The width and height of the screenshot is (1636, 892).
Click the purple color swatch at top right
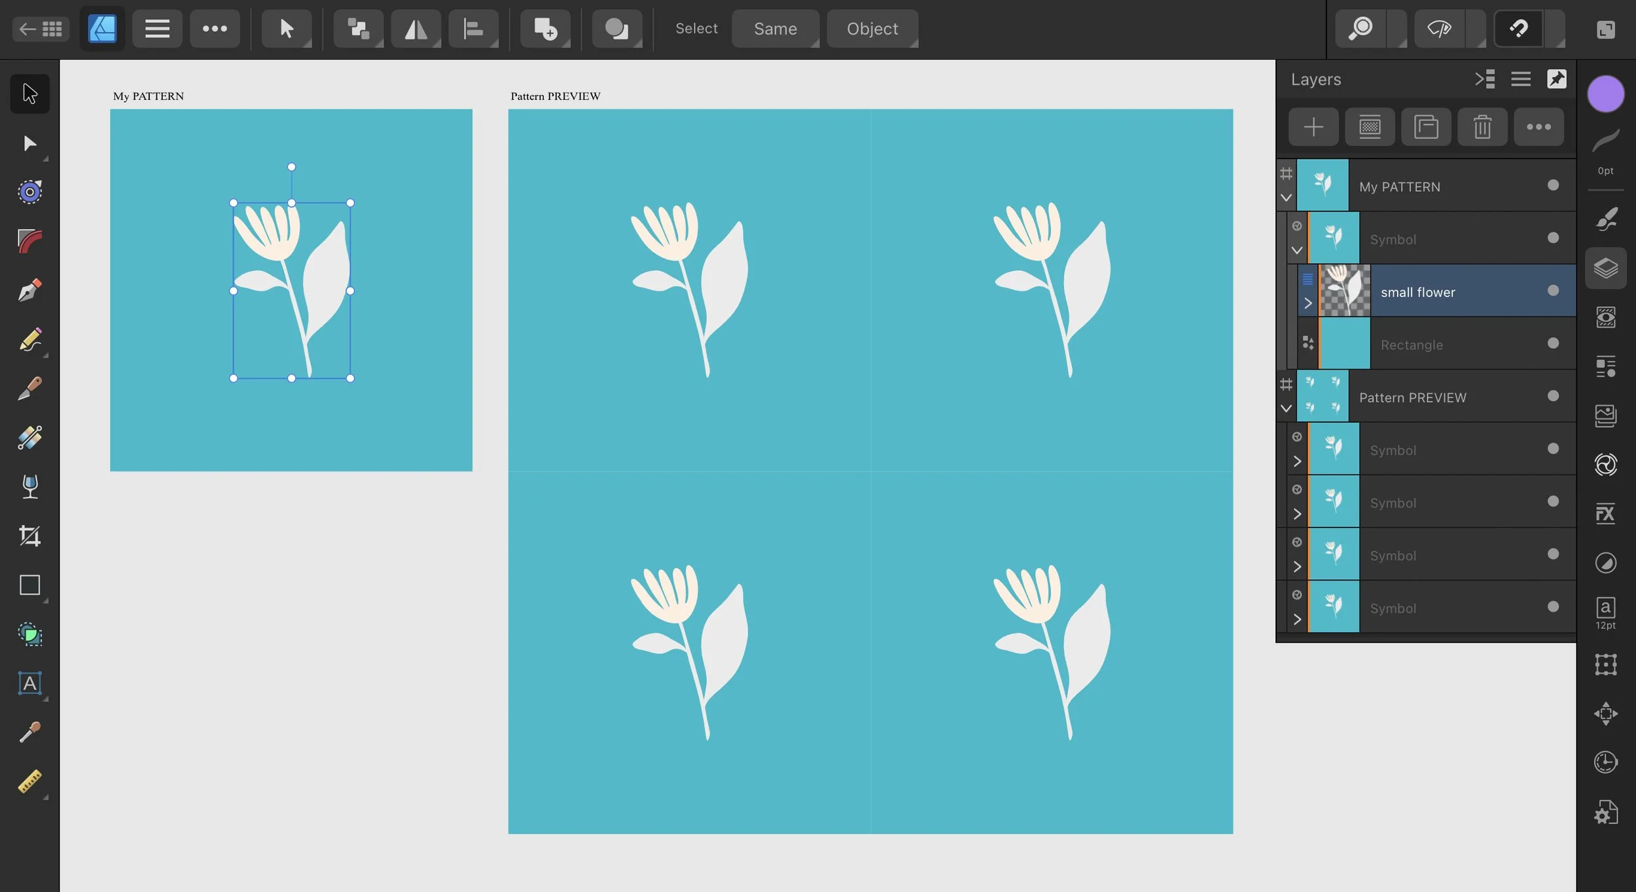click(x=1606, y=94)
